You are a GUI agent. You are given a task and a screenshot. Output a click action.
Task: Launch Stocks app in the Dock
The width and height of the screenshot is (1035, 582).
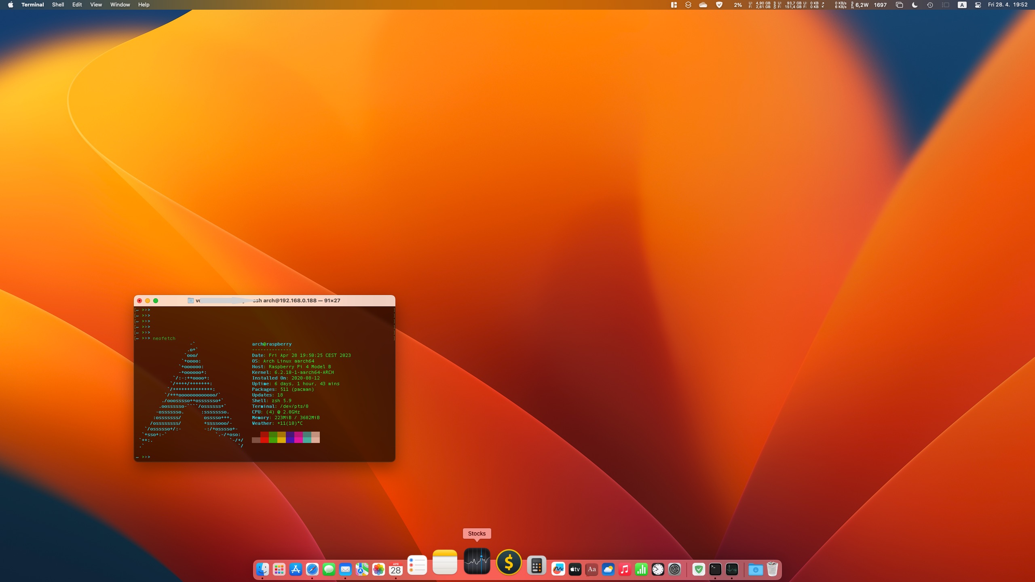[x=477, y=561]
